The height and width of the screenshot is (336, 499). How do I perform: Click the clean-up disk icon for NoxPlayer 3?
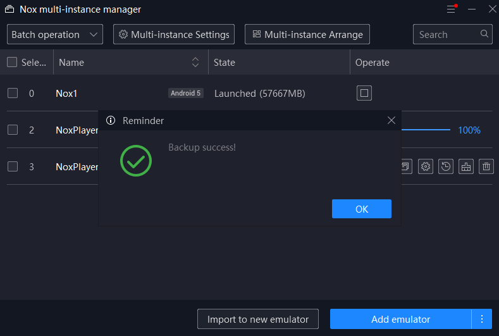coord(466,166)
